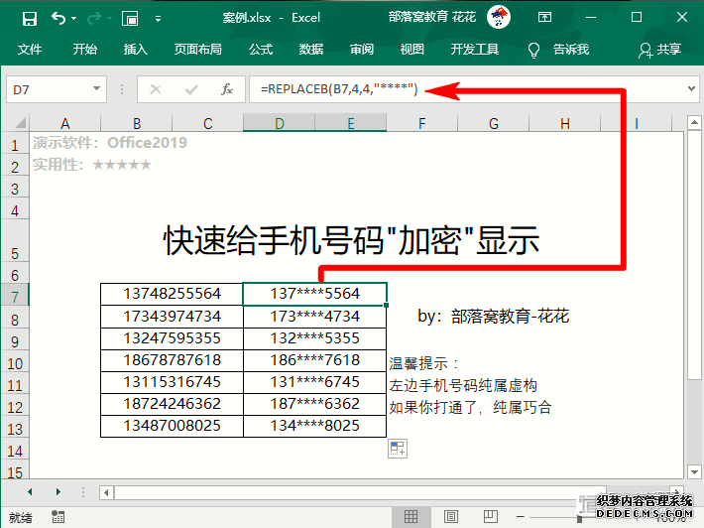704x528 pixels.
Task: Click the user account avatar icon
Action: click(x=499, y=18)
